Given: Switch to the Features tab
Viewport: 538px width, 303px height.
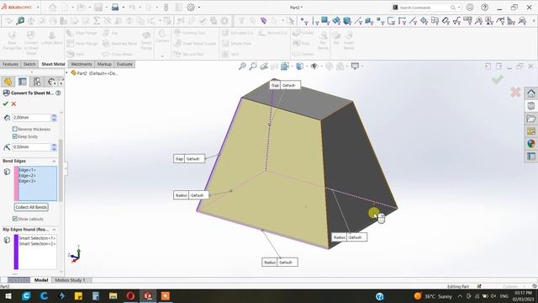Looking at the screenshot, I should pos(10,64).
